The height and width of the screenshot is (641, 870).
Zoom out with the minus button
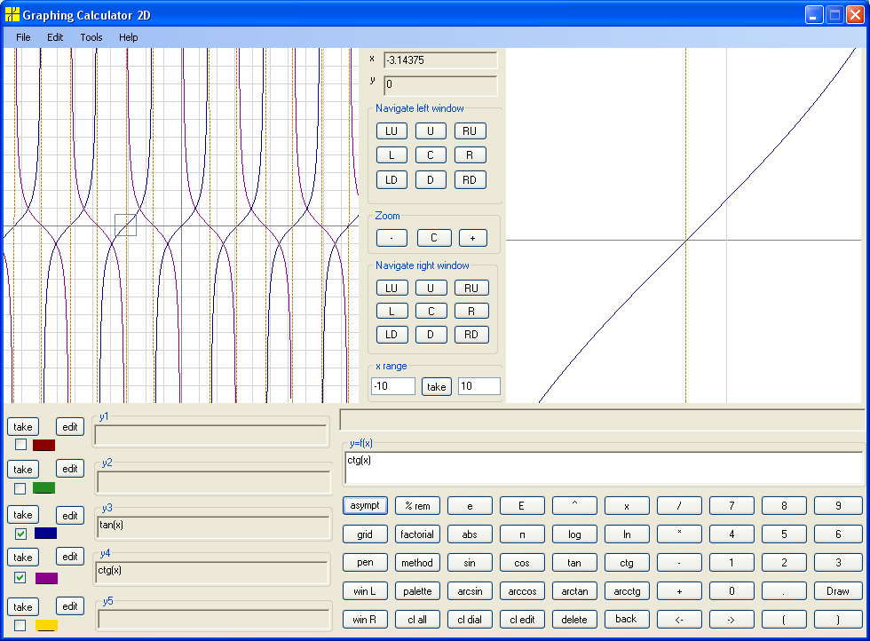coord(391,238)
